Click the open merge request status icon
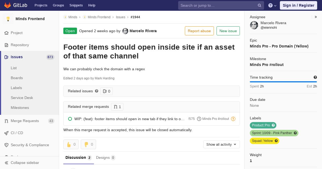Image resolution: width=322 pixels, height=169 pixels. tap(70, 119)
